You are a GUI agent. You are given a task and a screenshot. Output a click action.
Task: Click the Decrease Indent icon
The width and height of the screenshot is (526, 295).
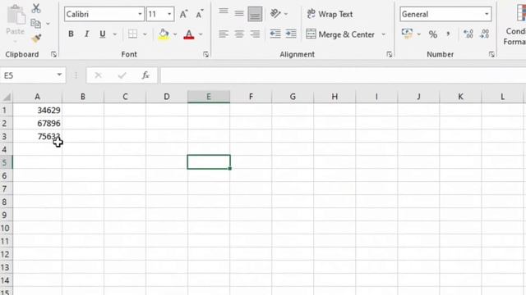pos(275,34)
